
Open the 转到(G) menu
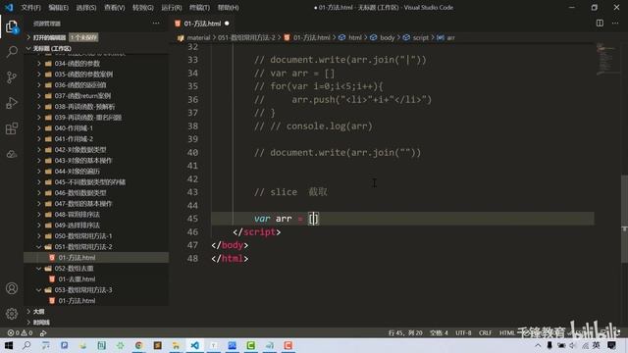tap(143, 7)
